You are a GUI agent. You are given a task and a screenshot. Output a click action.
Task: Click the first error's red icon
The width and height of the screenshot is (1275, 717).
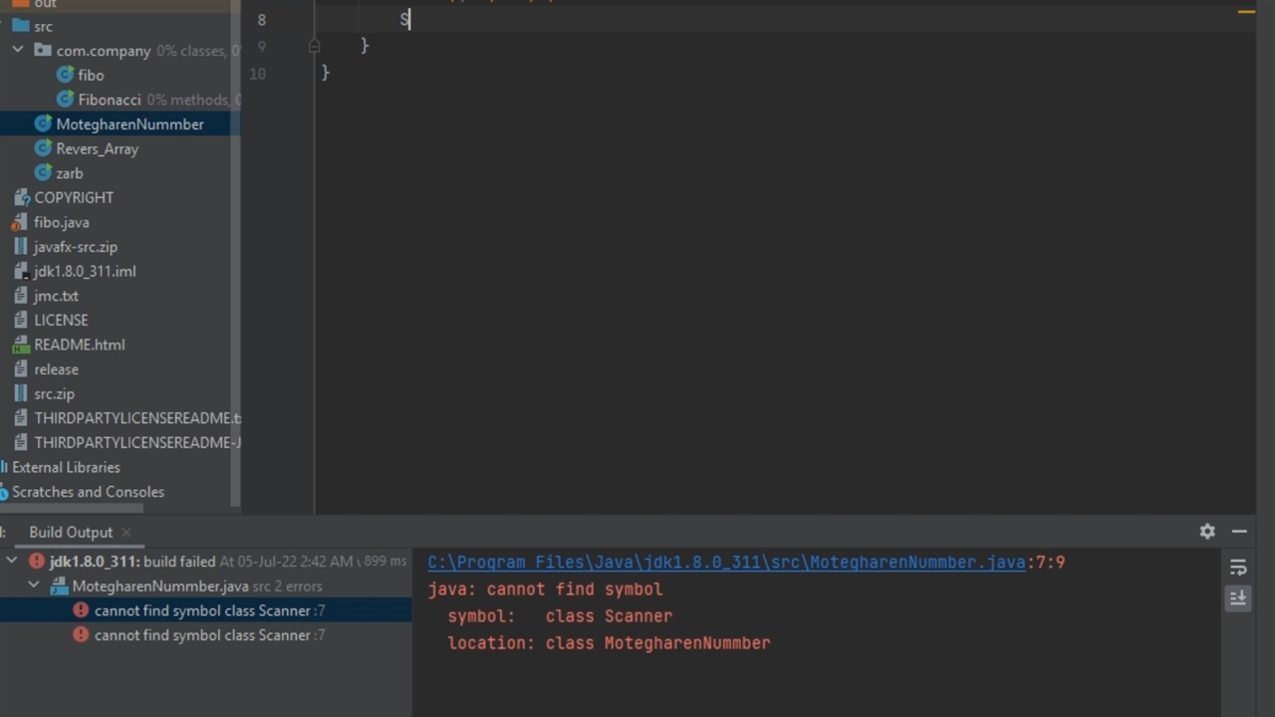tap(81, 610)
